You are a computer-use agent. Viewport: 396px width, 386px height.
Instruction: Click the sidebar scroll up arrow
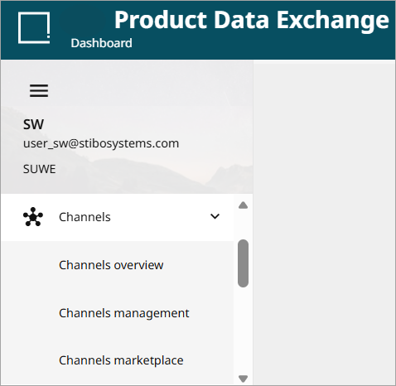(243, 205)
